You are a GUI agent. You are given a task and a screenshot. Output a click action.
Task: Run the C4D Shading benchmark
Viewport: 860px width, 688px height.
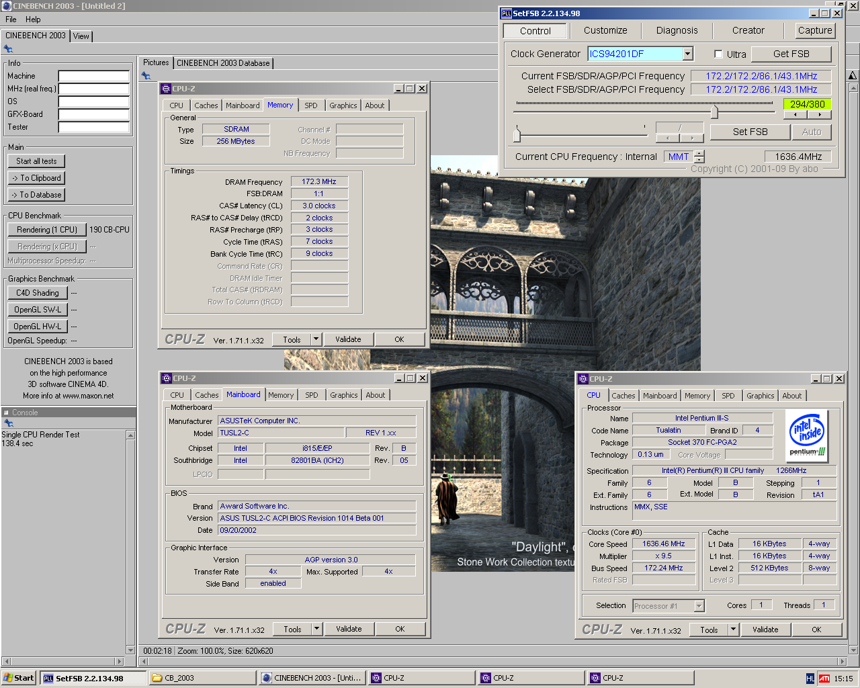[38, 293]
